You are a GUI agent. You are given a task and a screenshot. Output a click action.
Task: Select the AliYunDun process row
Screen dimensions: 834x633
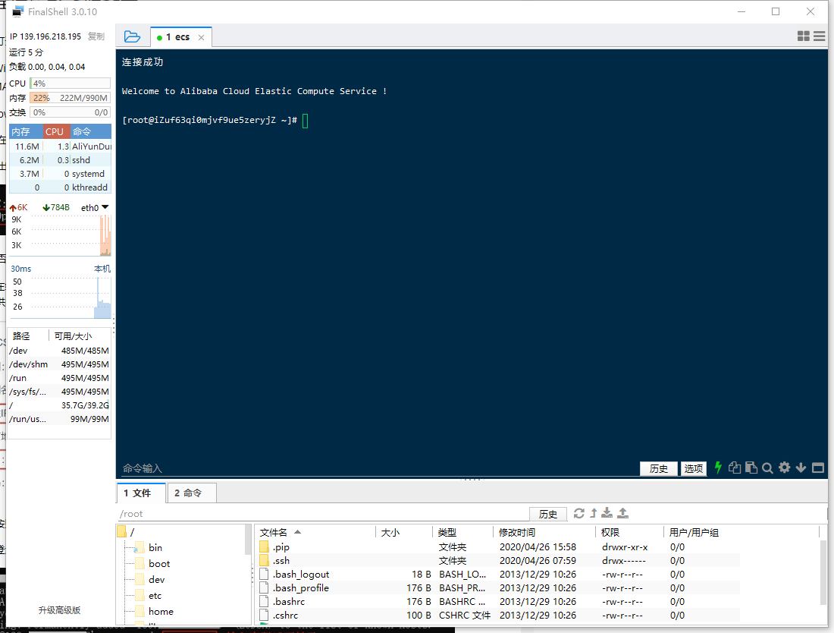[61, 146]
